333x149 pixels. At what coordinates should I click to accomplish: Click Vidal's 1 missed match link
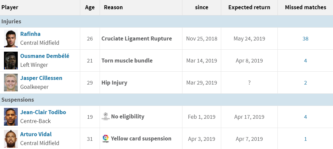pos(305,139)
